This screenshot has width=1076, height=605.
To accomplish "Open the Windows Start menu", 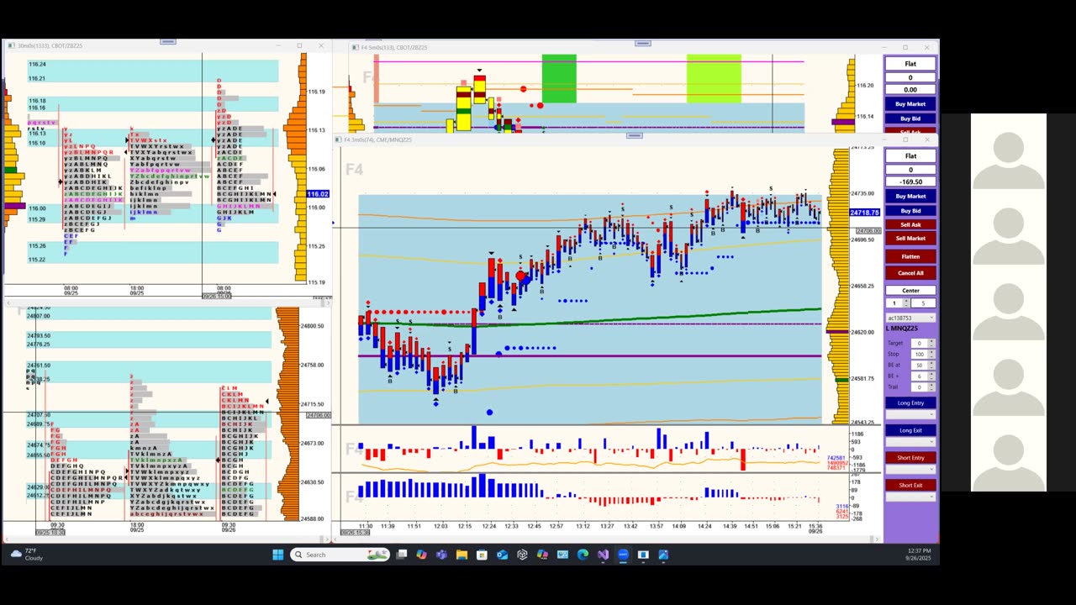I will [x=278, y=555].
